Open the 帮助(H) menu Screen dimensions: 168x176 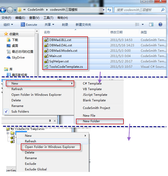[x=63, y=18]
